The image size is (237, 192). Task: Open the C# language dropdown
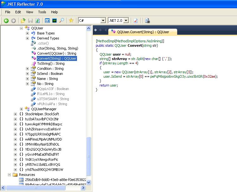(x=103, y=21)
